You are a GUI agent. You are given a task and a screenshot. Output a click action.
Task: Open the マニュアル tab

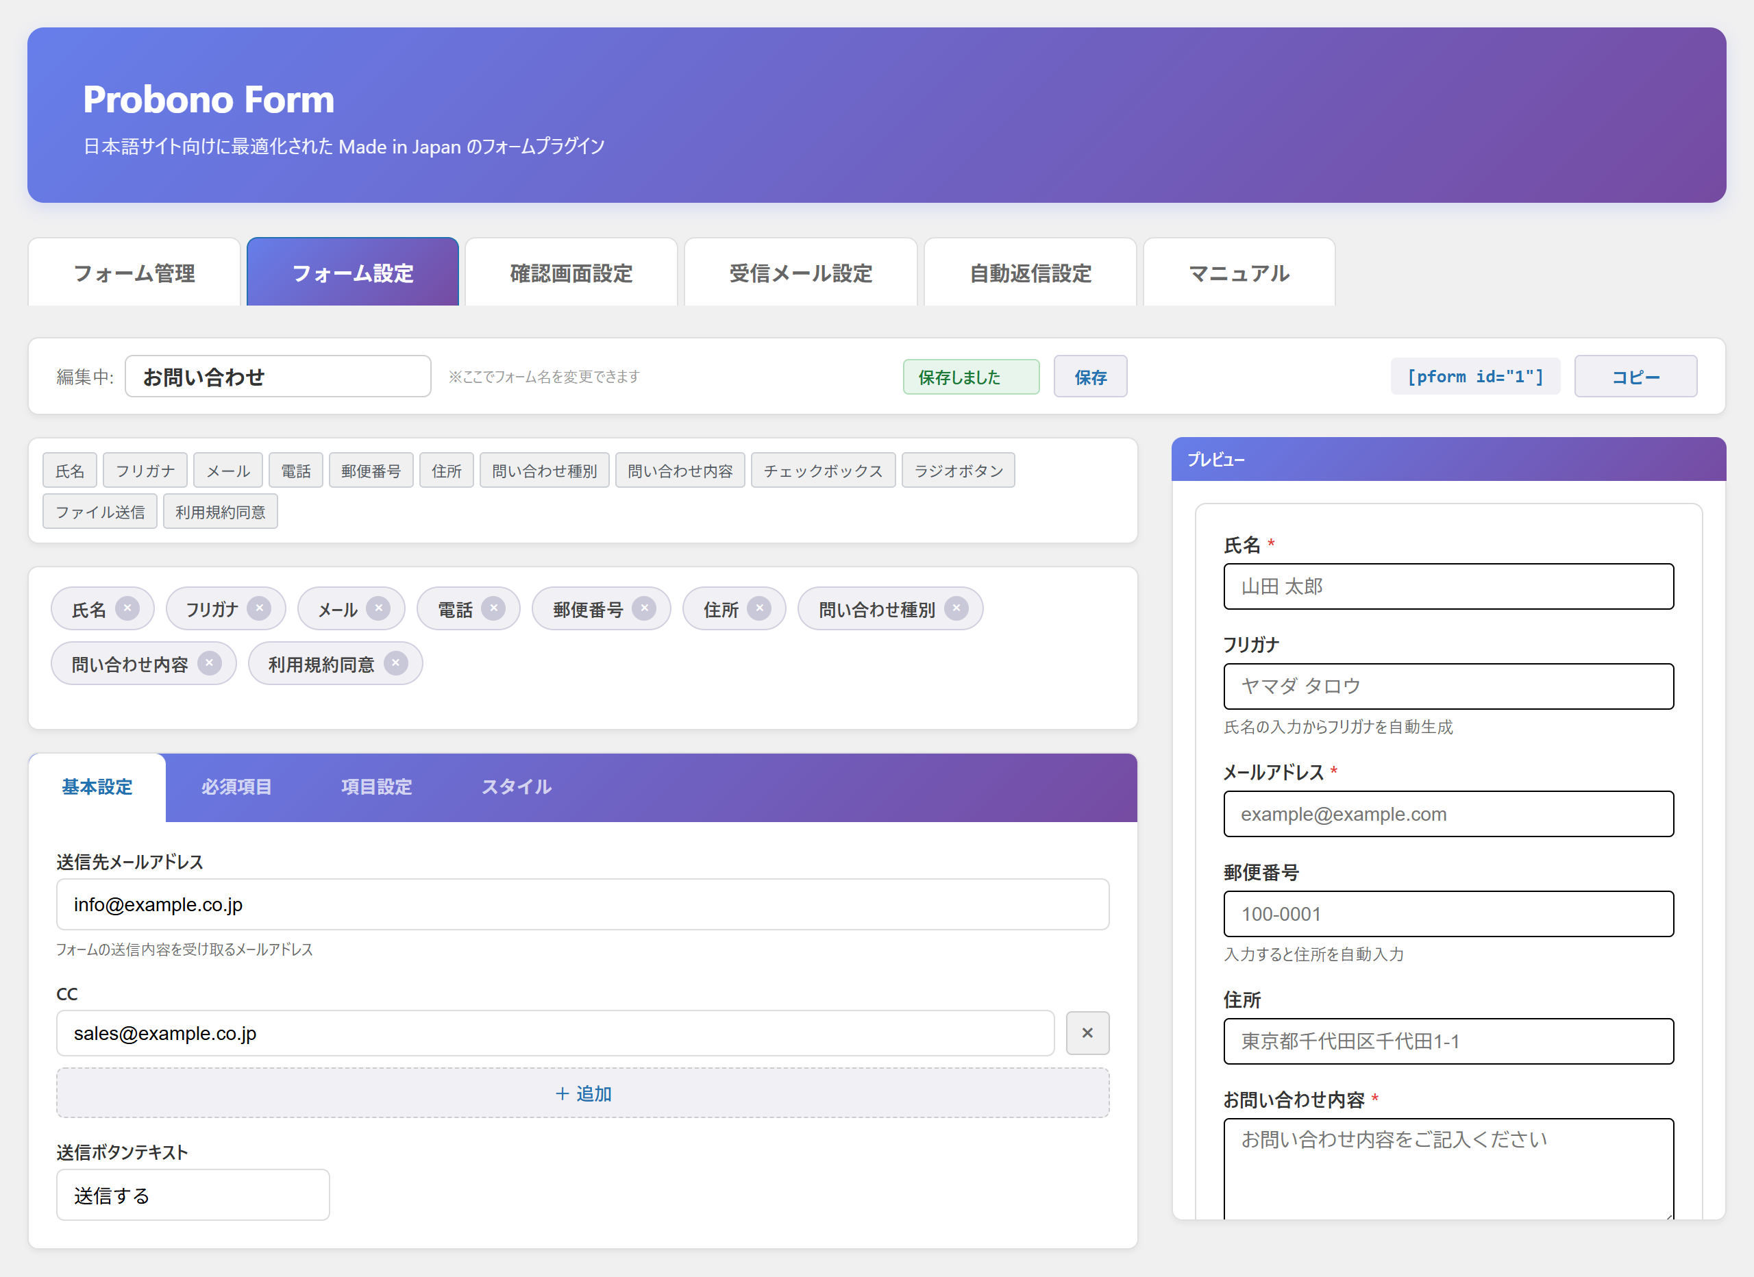click(x=1239, y=272)
